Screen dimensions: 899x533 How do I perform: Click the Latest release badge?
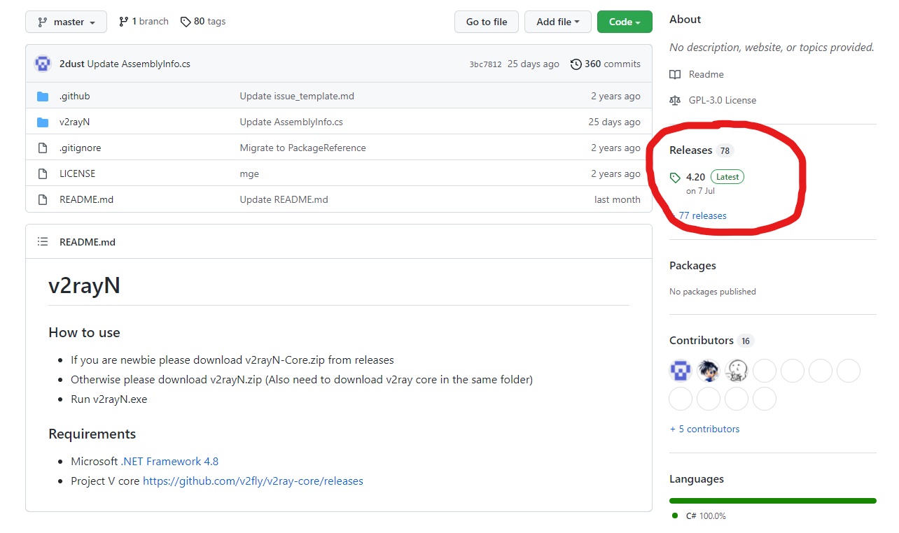pos(727,177)
